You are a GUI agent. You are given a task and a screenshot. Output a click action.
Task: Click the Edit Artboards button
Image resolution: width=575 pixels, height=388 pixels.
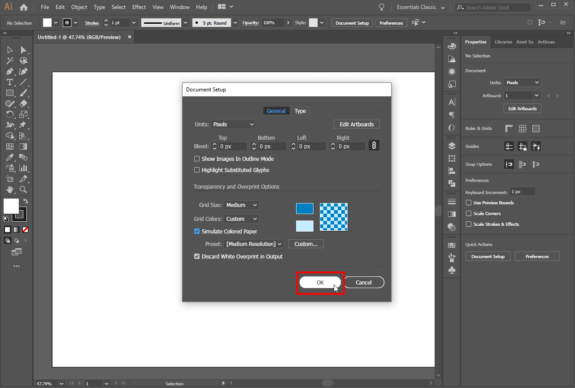tap(357, 124)
